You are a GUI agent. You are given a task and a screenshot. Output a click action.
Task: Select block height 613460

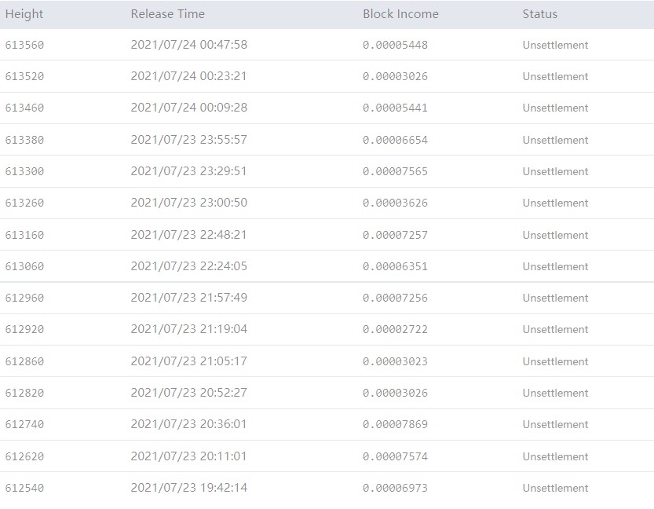tap(24, 108)
